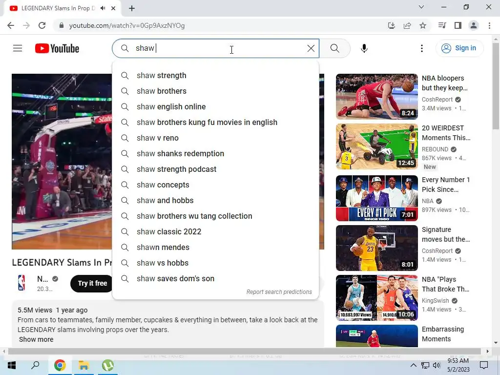Select suggestion 'shaw classic 2022'

click(x=215, y=232)
